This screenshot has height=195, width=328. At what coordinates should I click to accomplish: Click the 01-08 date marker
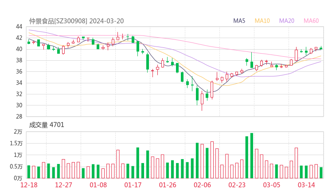[98, 185]
